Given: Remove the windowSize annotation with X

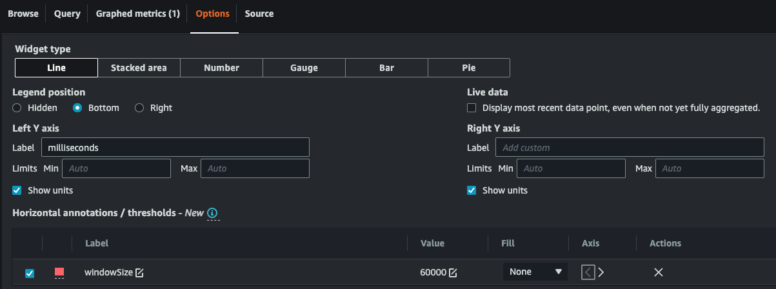Looking at the screenshot, I should 658,272.
